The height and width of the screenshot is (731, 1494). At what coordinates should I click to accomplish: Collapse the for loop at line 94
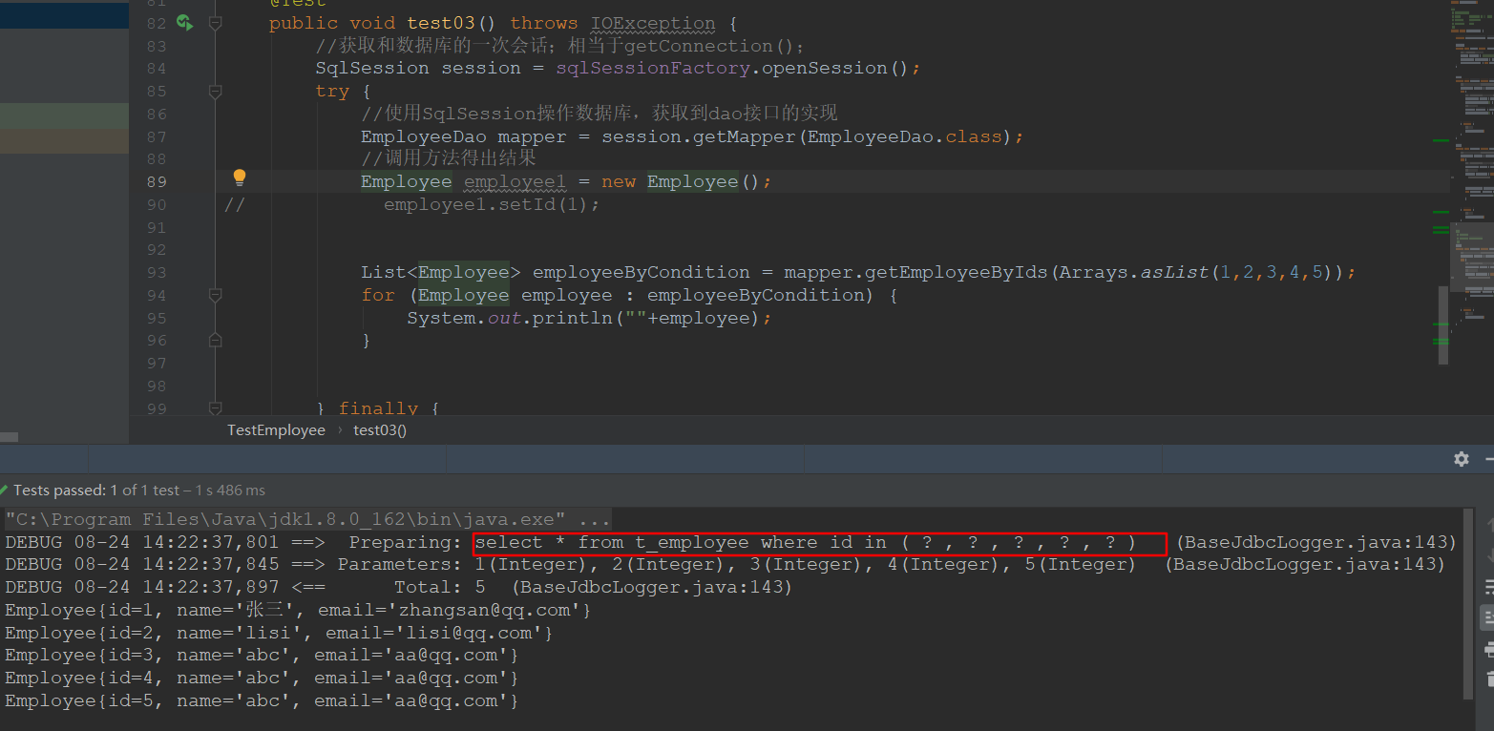point(215,296)
